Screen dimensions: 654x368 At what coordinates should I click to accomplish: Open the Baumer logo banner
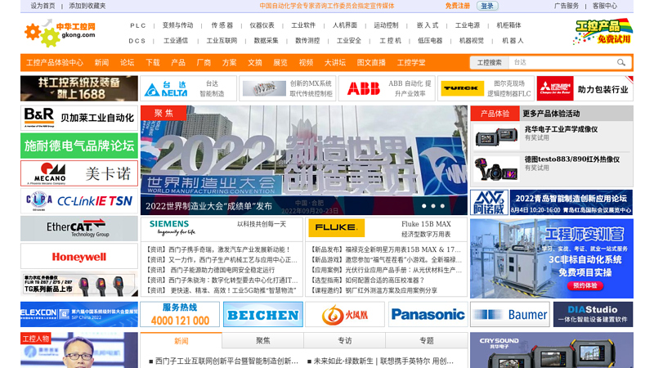pyautogui.click(x=510, y=315)
